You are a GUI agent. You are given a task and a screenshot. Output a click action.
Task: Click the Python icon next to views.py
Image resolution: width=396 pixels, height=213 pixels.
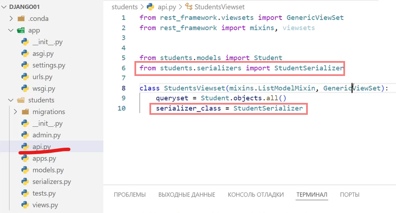[x=25, y=205]
